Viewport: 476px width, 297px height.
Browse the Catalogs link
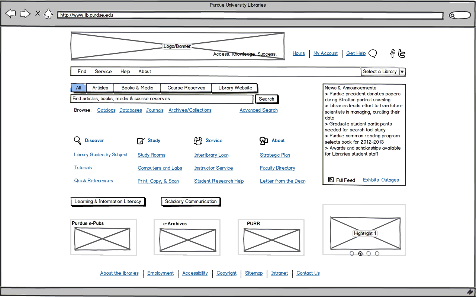click(106, 110)
